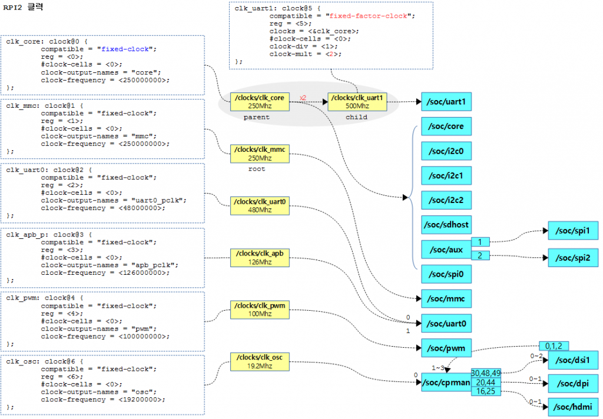The height and width of the screenshot is (419, 603).
Task: Select the /soc/spi0 box
Action: [x=446, y=274]
